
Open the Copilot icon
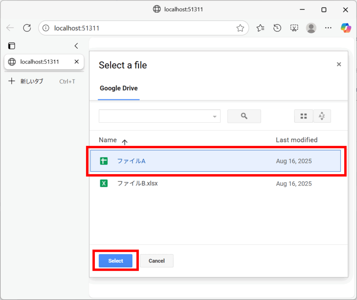(x=345, y=28)
